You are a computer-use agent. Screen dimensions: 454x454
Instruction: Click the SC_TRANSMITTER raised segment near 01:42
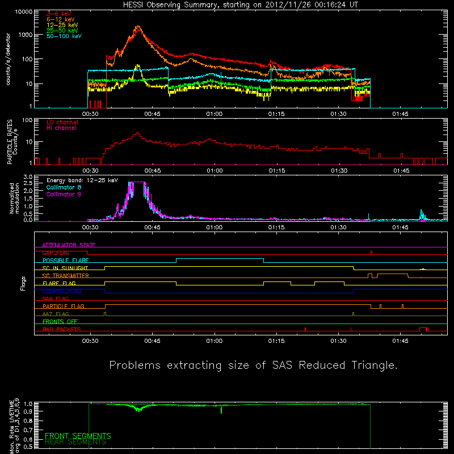point(393,274)
